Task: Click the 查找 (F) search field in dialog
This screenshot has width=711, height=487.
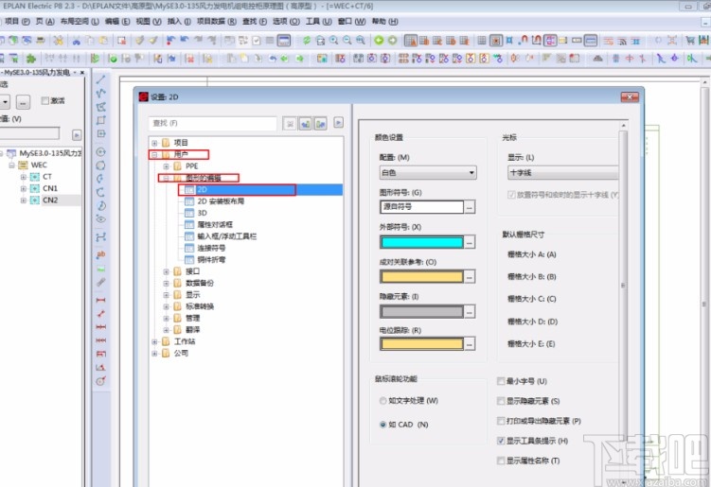Action: [x=212, y=123]
